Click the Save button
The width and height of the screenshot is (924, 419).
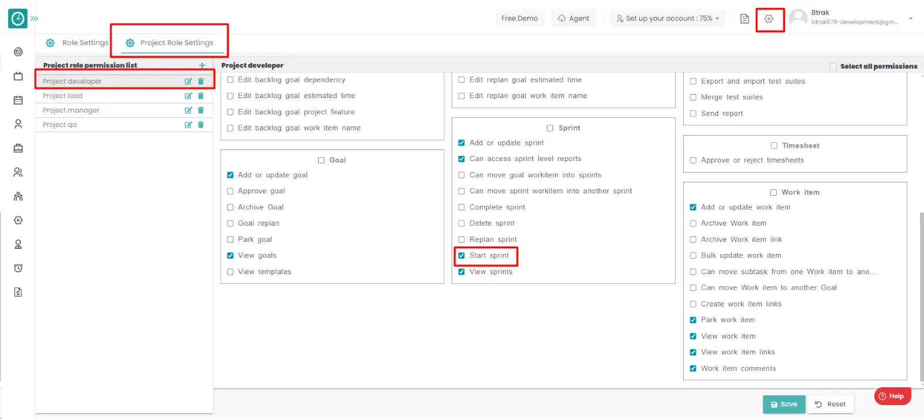click(x=784, y=405)
